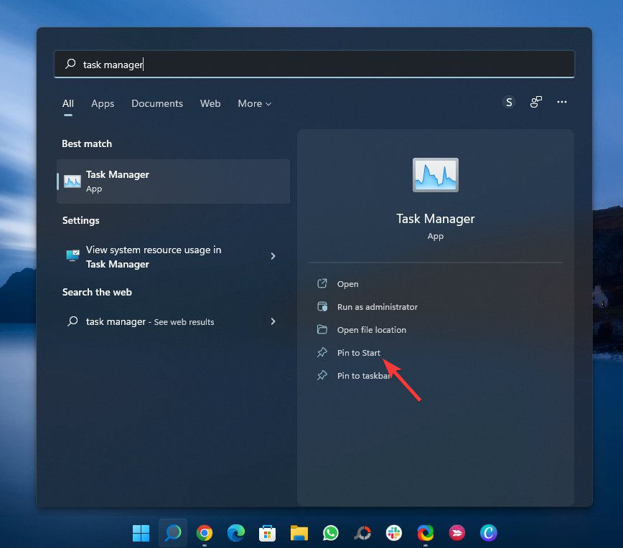This screenshot has height=548, width=623.
Task: Click the pin icon beside Pin to Start
Action: pos(322,353)
